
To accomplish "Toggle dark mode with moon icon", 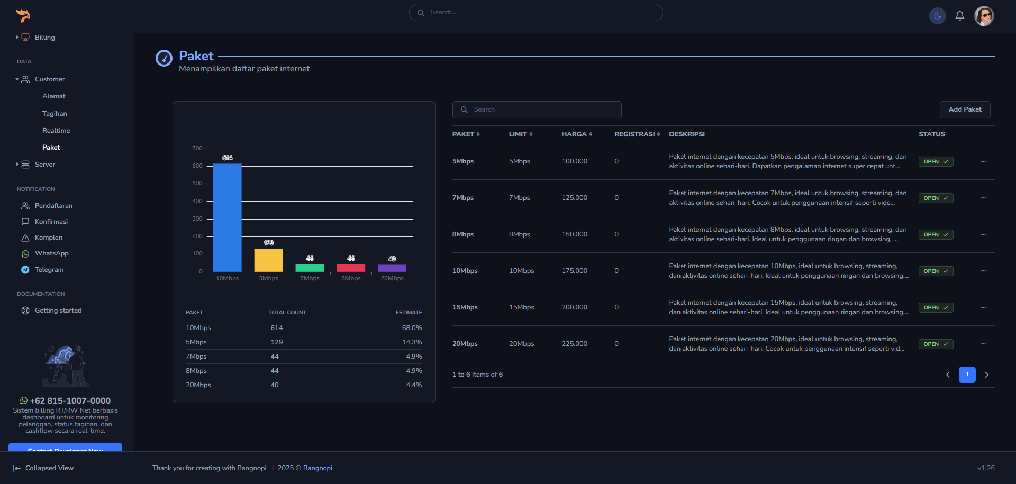I will pos(937,16).
